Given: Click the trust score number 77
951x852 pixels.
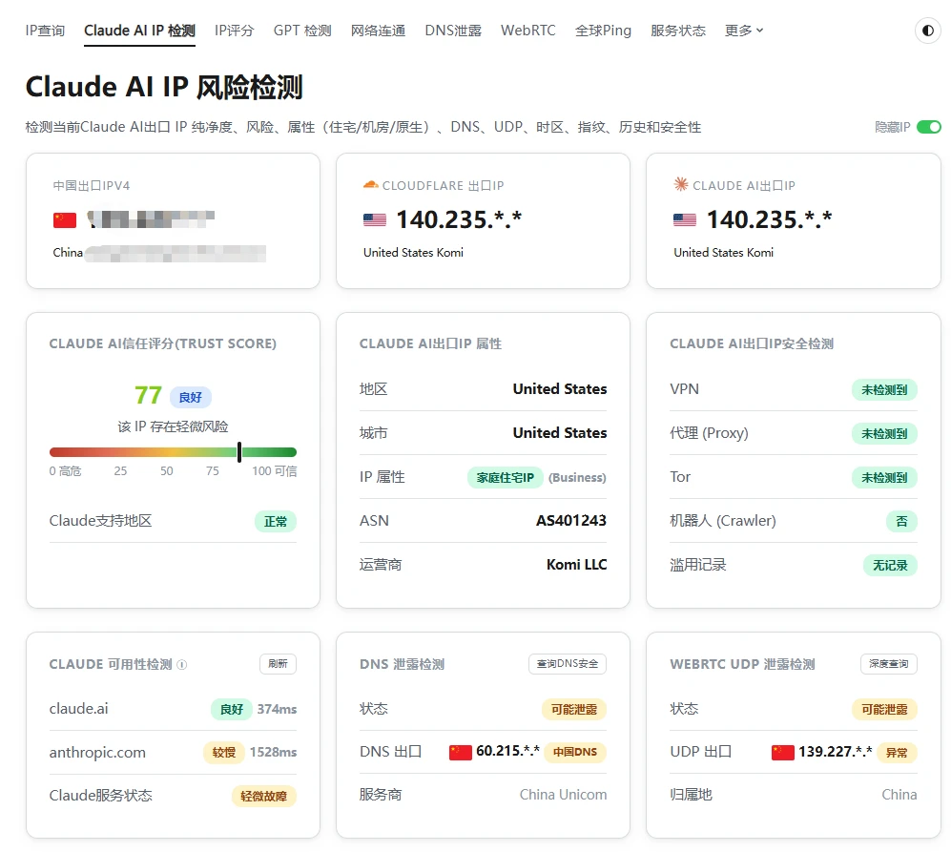Looking at the screenshot, I should tap(148, 396).
